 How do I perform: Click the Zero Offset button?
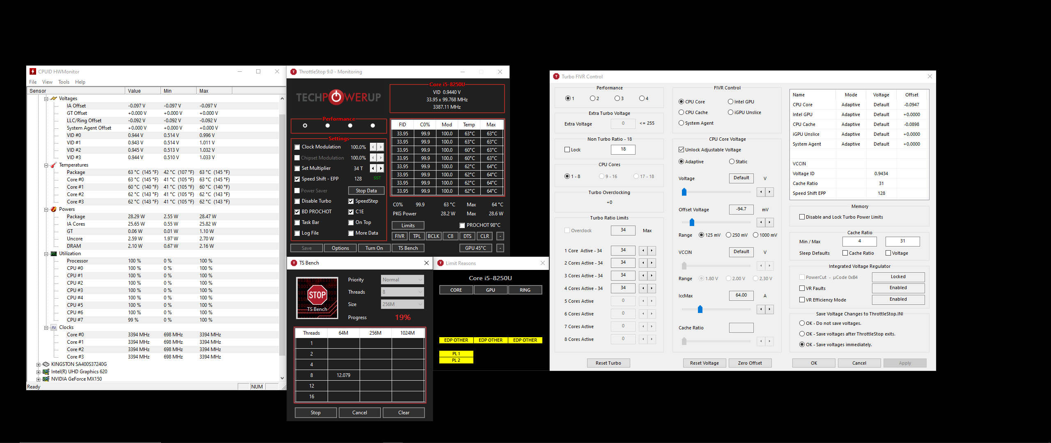click(x=750, y=363)
